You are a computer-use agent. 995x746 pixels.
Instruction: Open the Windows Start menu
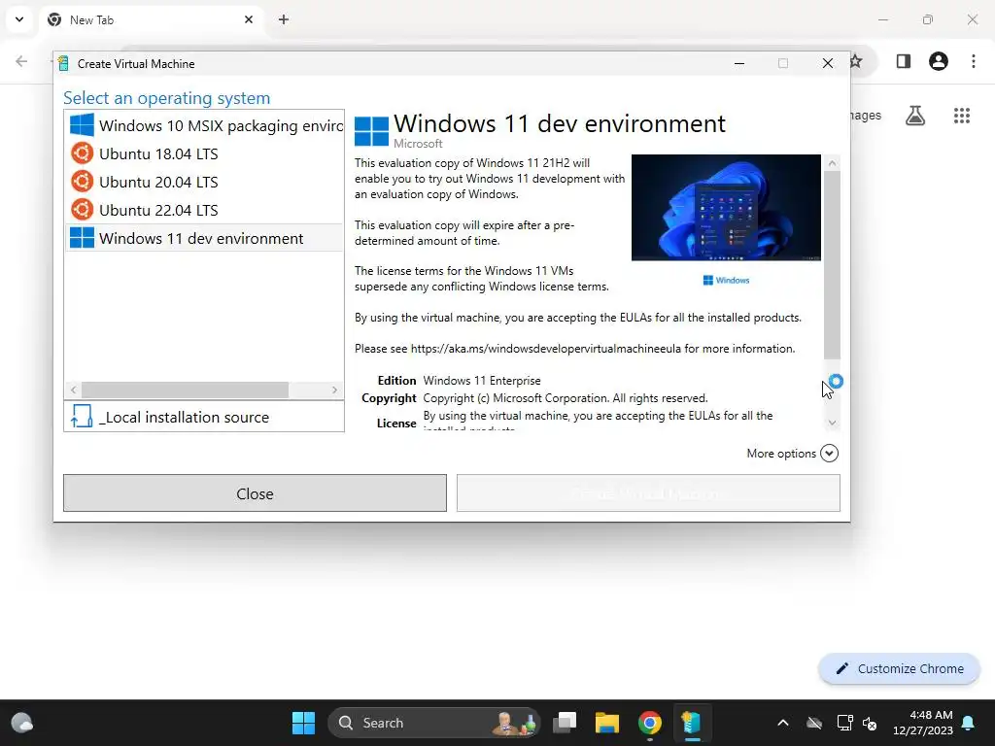(x=303, y=723)
